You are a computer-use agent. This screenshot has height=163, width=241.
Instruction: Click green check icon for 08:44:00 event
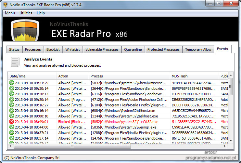pyautogui.click(x=12, y=127)
